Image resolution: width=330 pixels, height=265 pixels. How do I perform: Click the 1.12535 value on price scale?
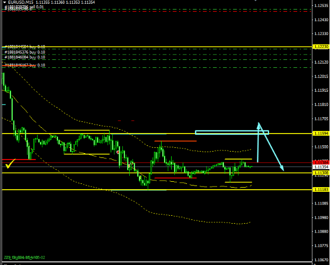(x=320, y=6)
